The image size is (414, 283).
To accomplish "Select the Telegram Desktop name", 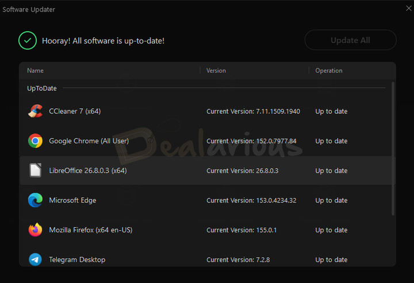I will click(x=77, y=259).
